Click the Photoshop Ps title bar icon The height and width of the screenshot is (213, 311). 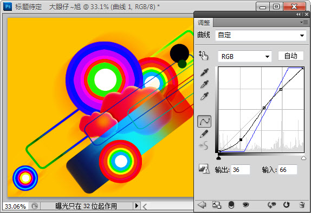tap(8, 6)
